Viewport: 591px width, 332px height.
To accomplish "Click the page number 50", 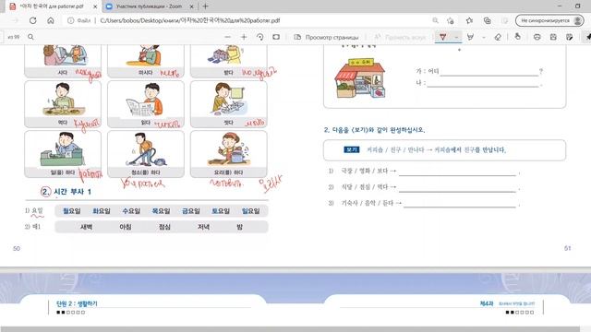I will tap(17, 248).
